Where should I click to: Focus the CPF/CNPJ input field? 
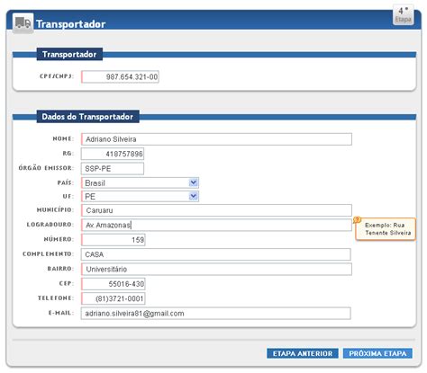[x=120, y=77]
